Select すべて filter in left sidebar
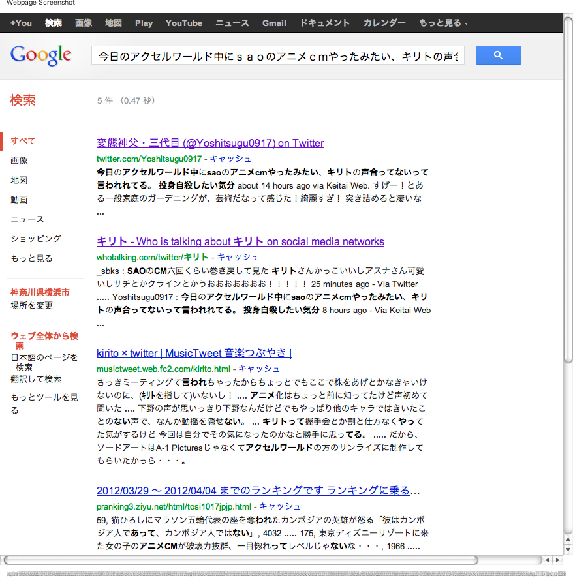 23,141
